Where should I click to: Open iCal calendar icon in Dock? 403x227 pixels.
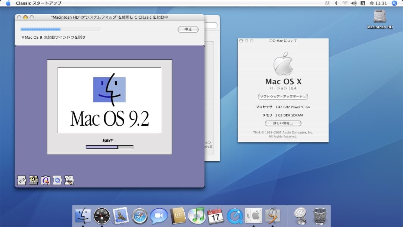[x=215, y=216]
